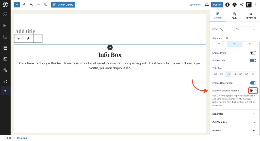Set title tag to H5
The width and height of the screenshot is (260, 141).
point(241,74)
